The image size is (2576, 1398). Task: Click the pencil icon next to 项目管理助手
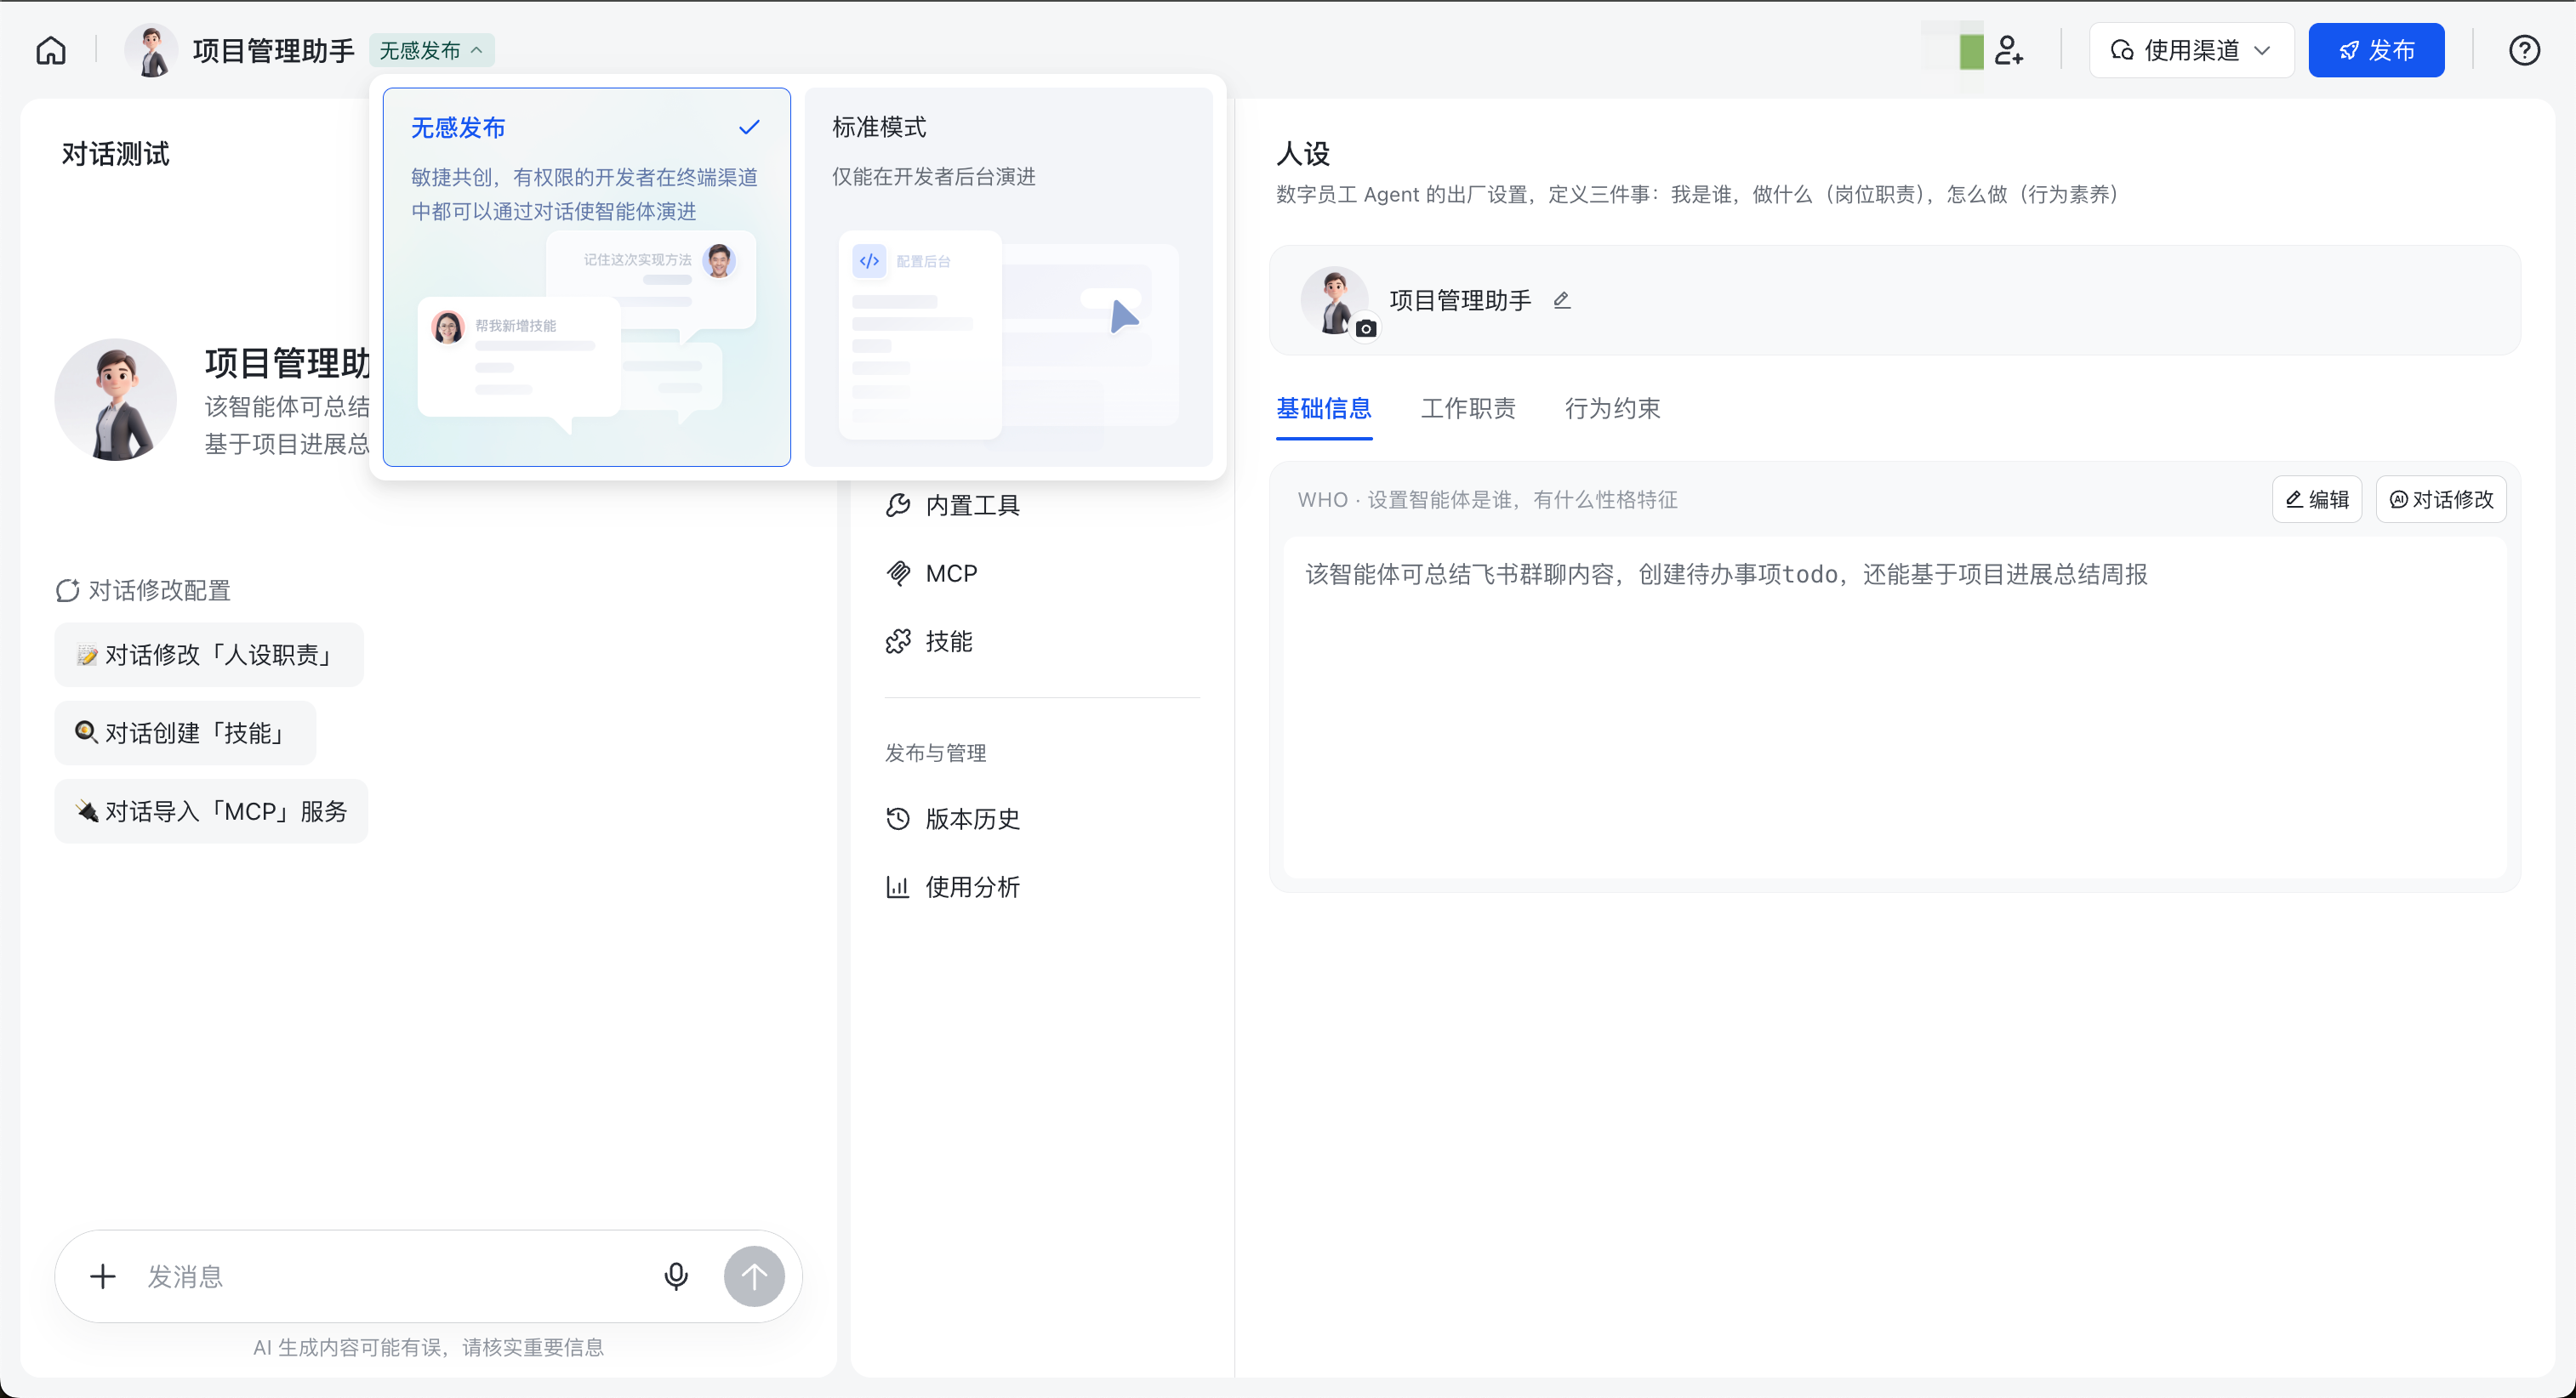point(1562,300)
